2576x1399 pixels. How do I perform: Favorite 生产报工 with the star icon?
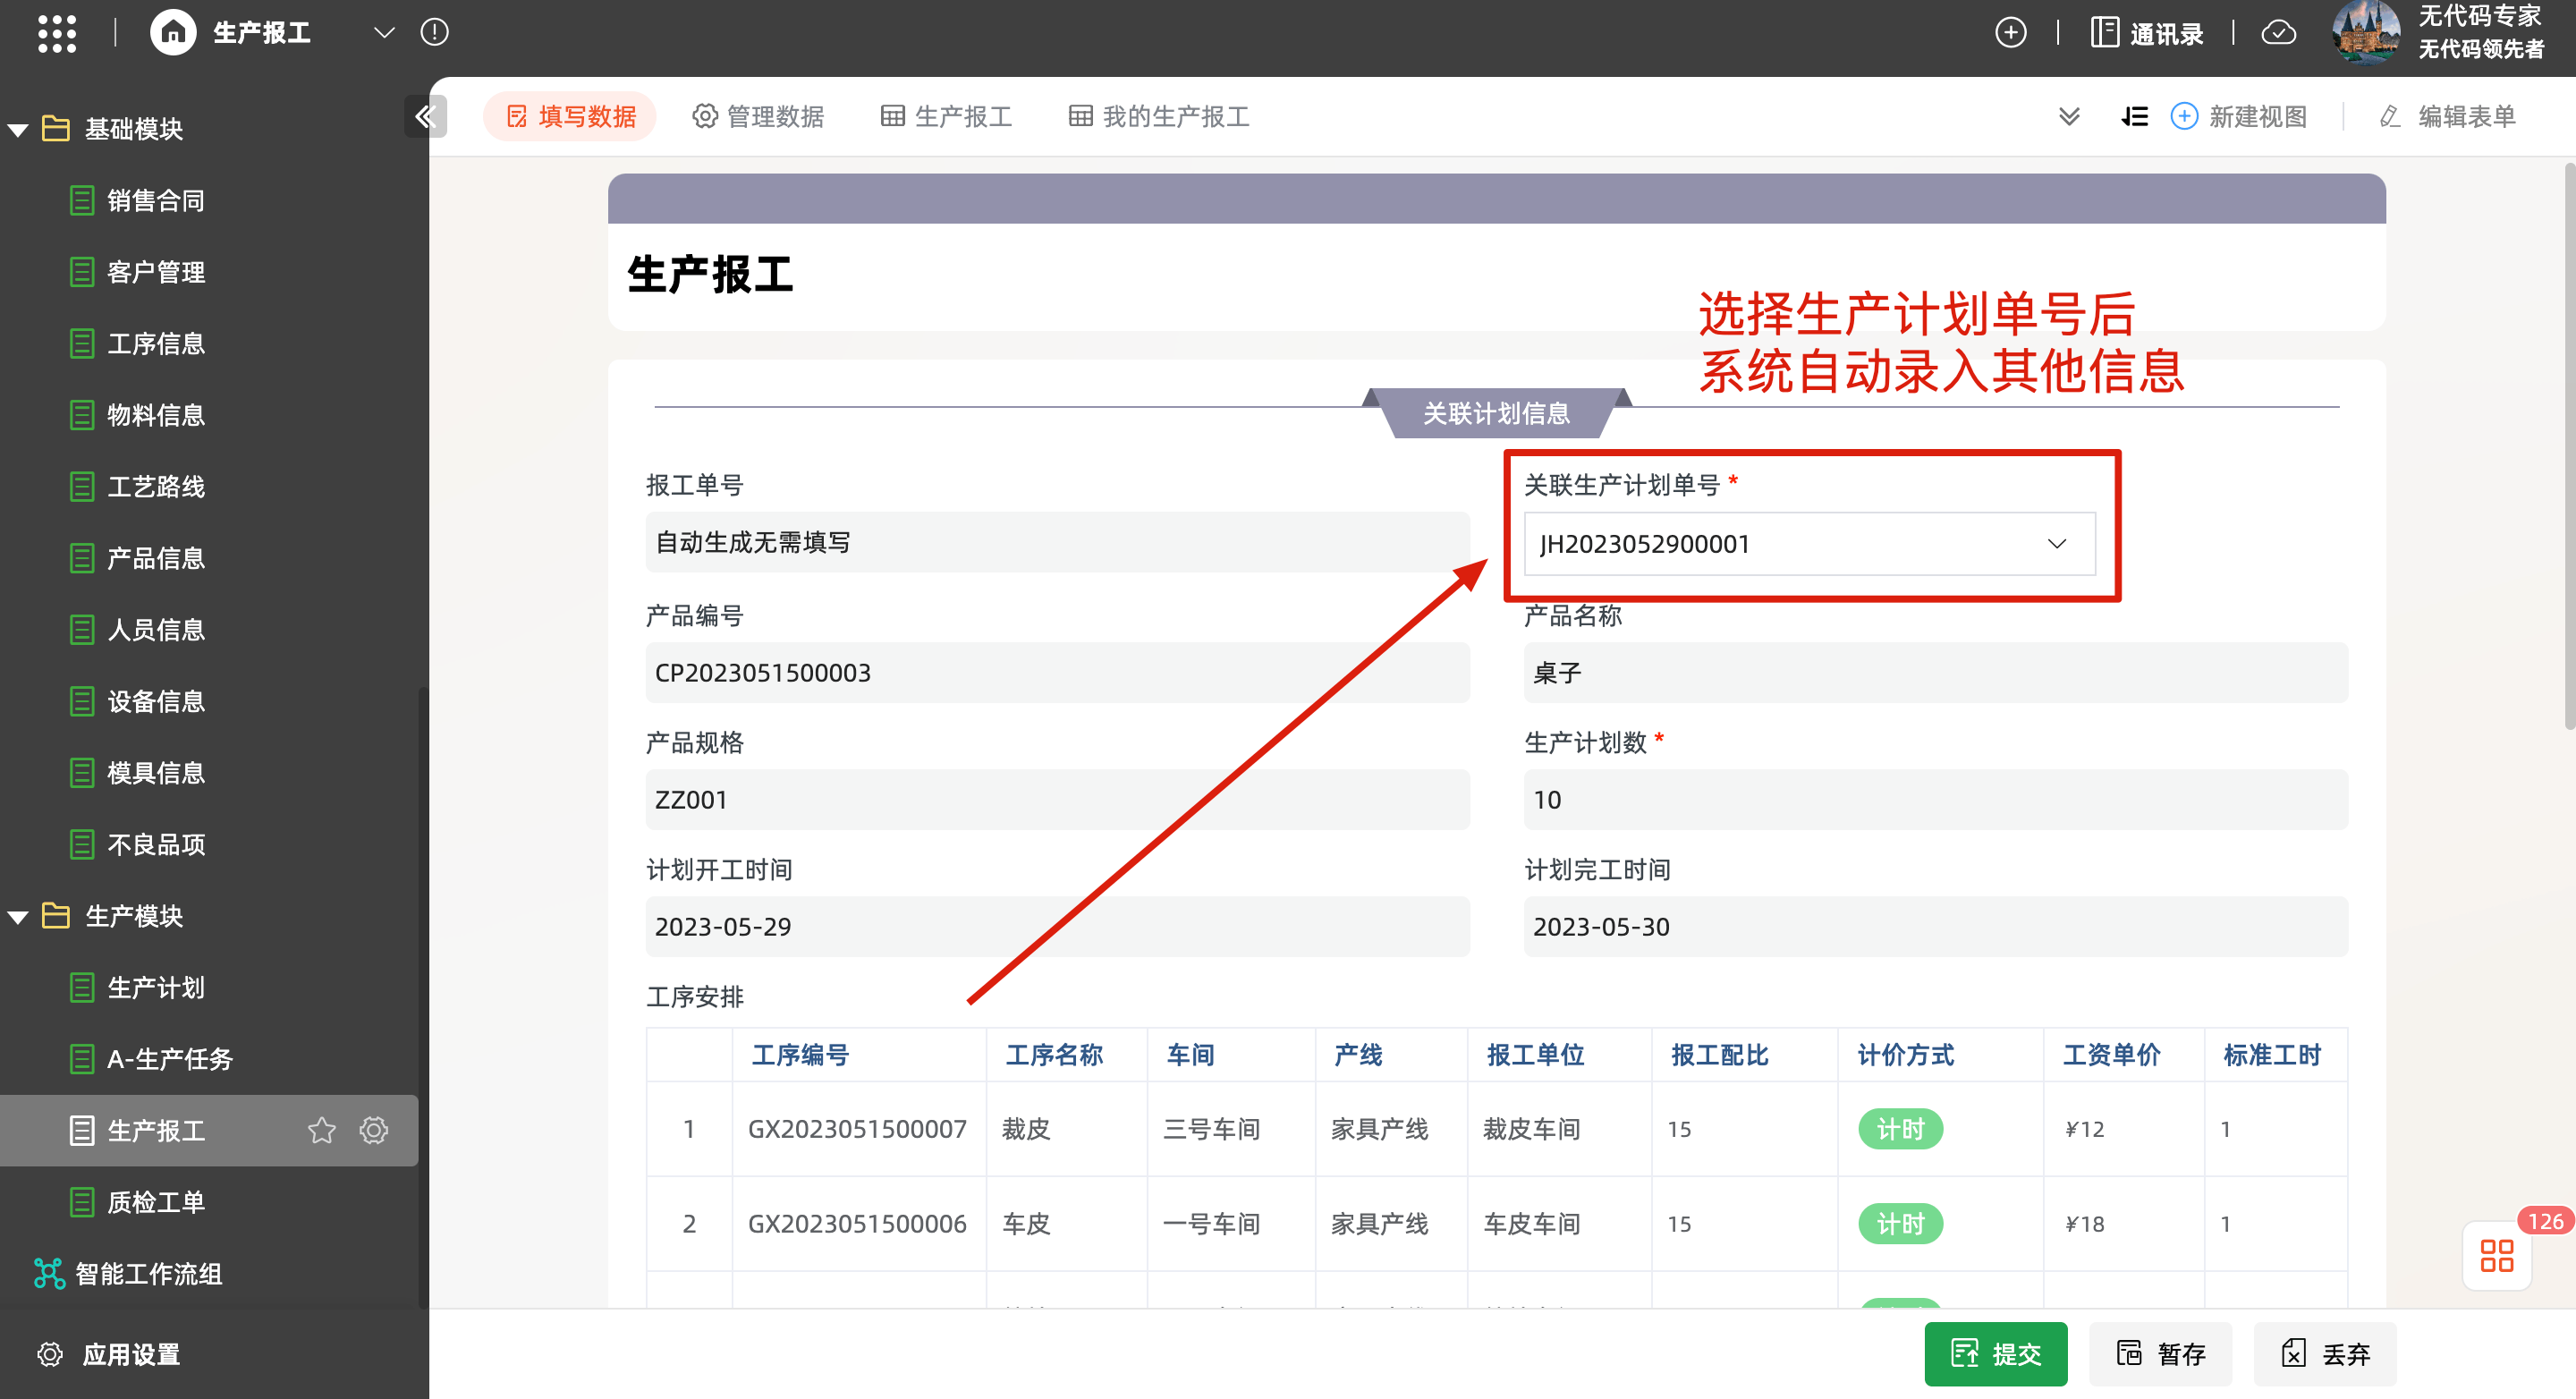tap(321, 1130)
